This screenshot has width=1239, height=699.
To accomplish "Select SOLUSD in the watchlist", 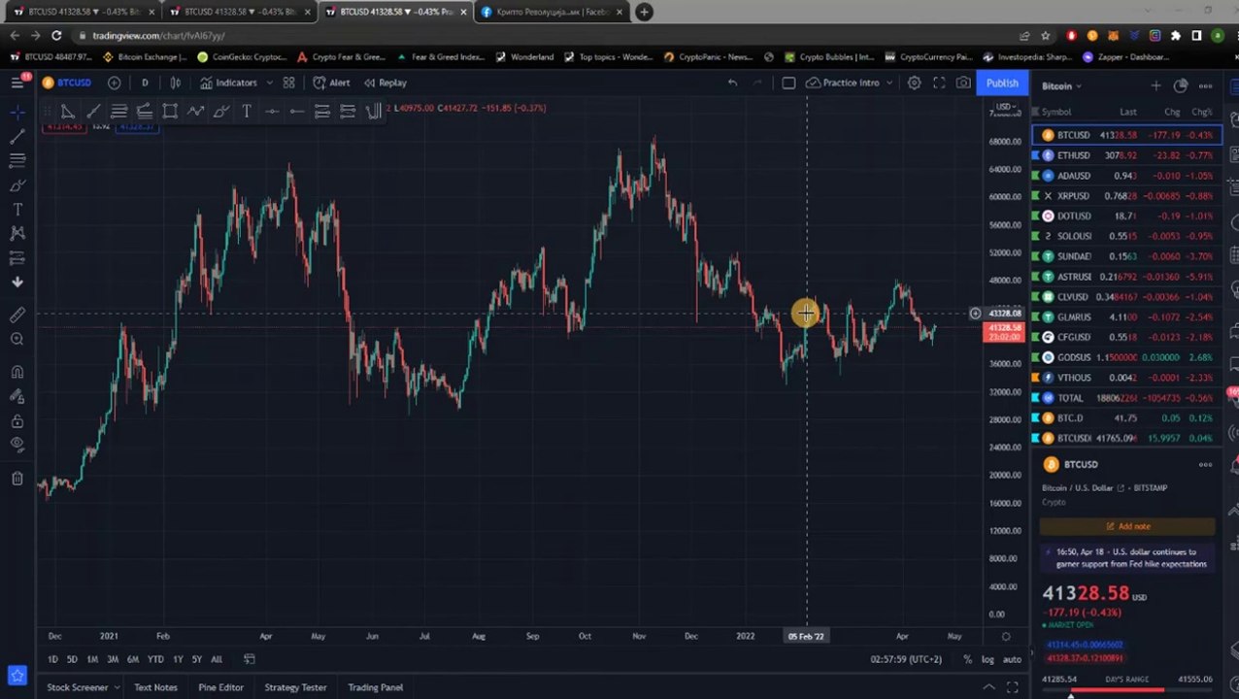I will 1126,236.
